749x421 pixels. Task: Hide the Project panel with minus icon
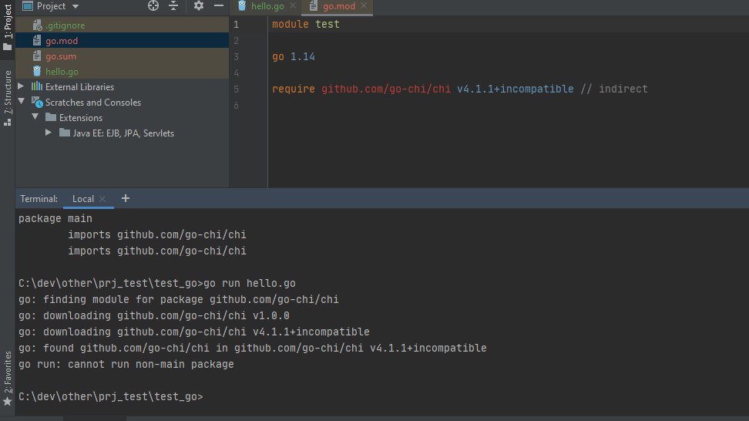tap(219, 5)
